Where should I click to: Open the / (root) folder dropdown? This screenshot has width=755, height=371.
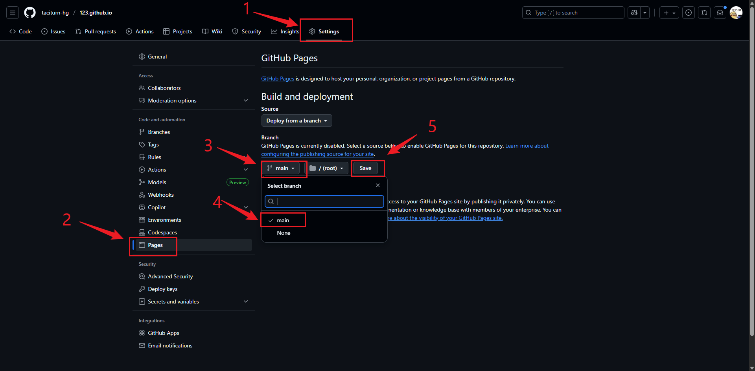coord(326,168)
